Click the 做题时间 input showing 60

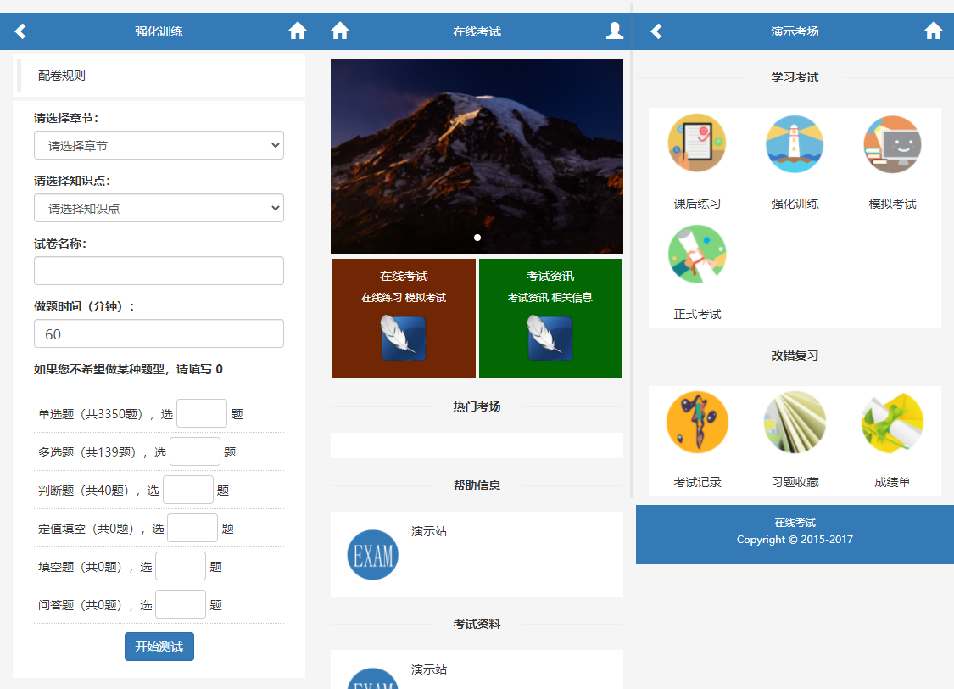[x=159, y=333]
